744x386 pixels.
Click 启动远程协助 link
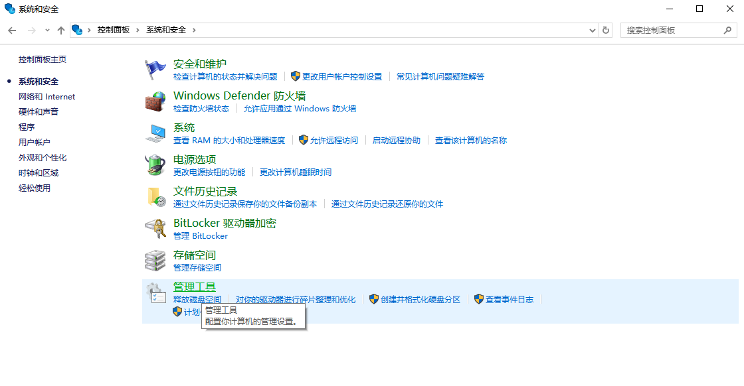(396, 140)
